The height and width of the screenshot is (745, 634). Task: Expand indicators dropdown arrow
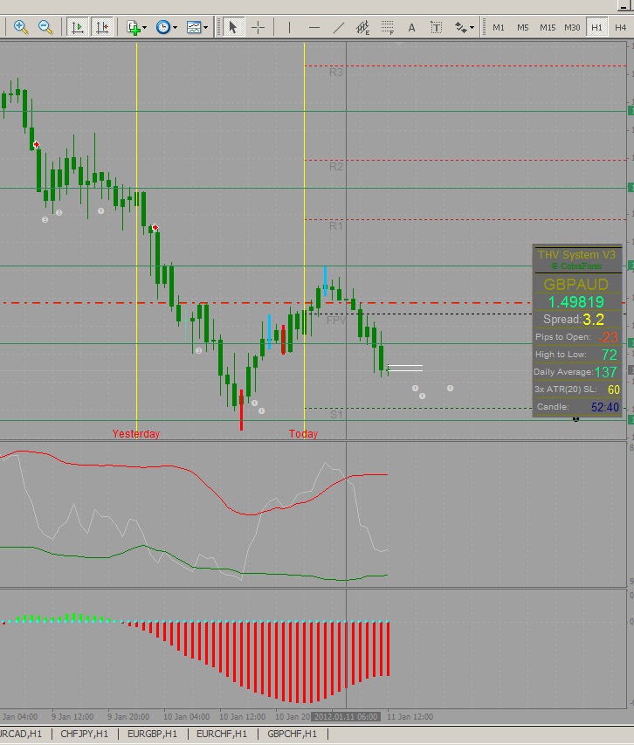(x=144, y=28)
